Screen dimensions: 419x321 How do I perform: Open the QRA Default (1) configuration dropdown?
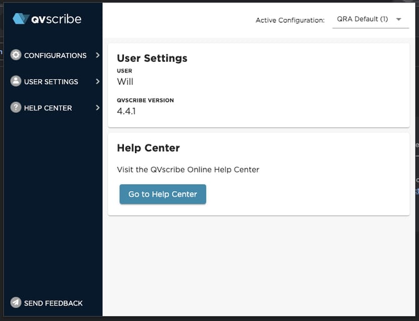[x=362, y=19]
